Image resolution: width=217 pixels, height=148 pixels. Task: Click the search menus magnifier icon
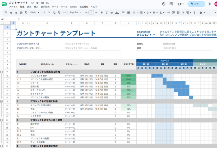[6, 13]
